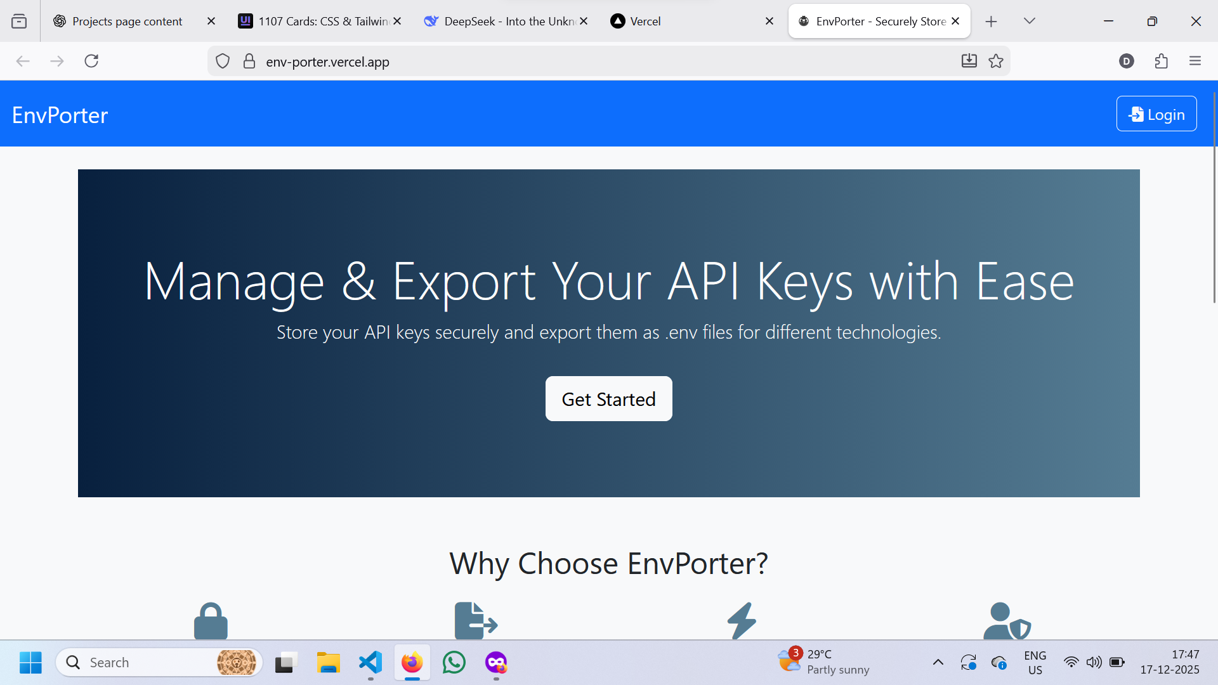The width and height of the screenshot is (1218, 685).
Task: Open Firefox application hamburger menu
Action: tap(1195, 61)
